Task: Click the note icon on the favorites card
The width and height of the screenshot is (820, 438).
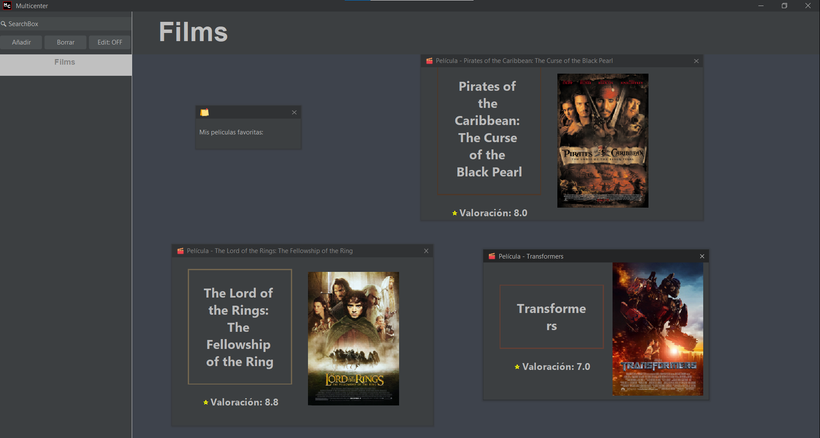Action: [204, 112]
